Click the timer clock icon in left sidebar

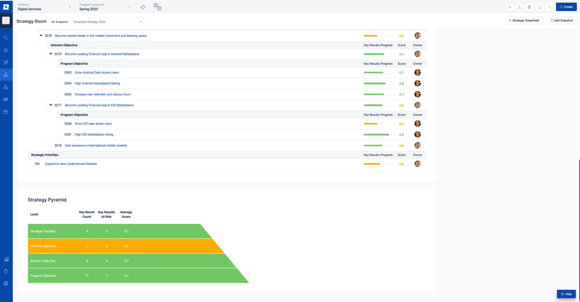pyautogui.click(x=5, y=271)
